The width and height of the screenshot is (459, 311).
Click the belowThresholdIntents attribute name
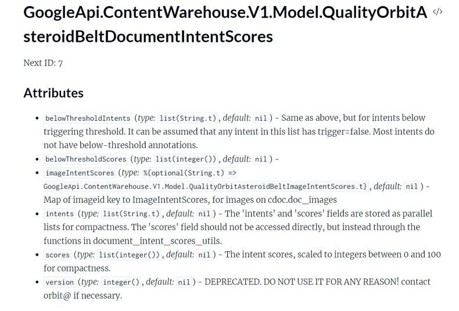(x=88, y=118)
